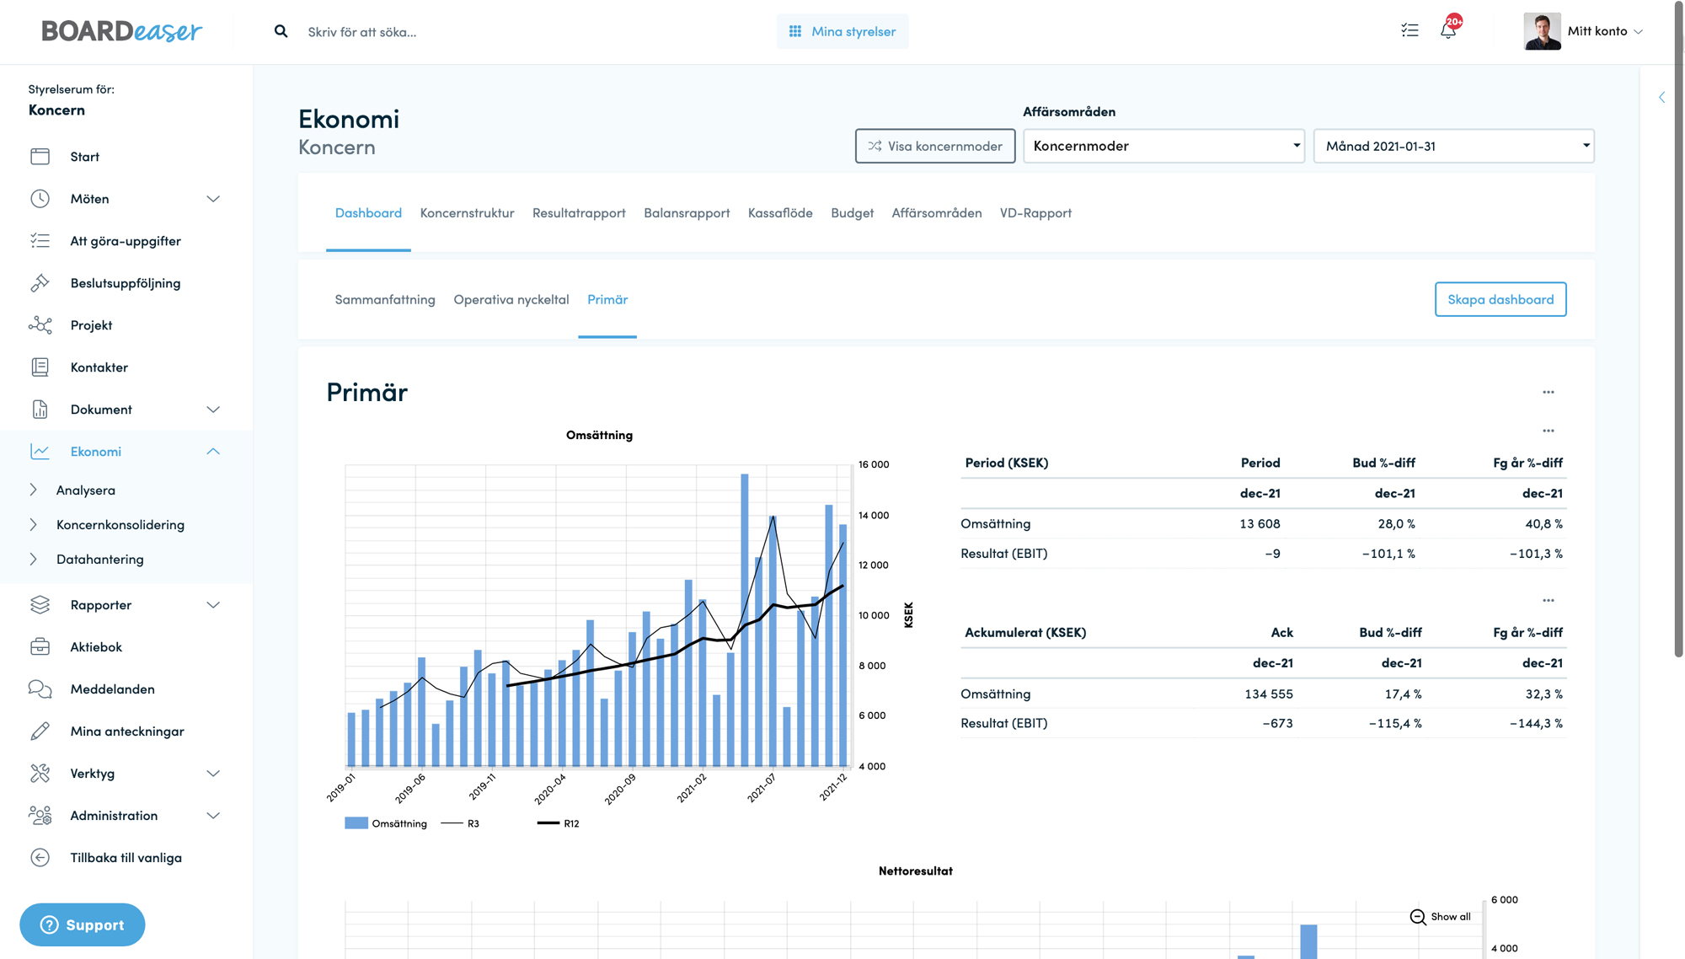Click the Rapporter layers icon

40,605
